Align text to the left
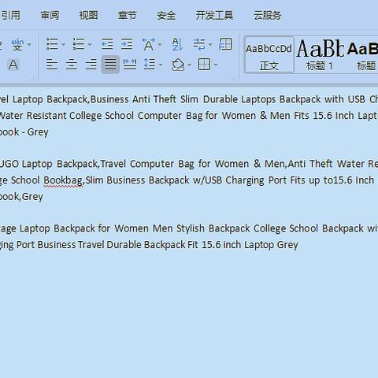 click(x=52, y=65)
